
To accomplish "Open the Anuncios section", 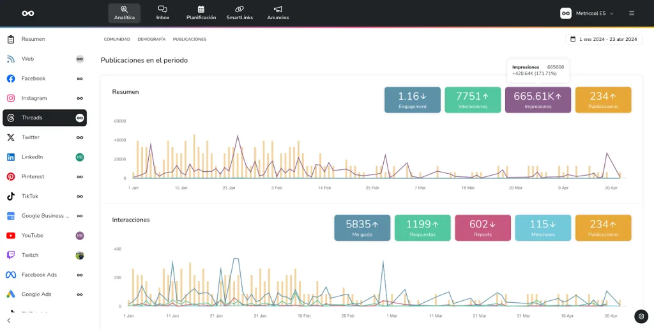I will pos(278,13).
